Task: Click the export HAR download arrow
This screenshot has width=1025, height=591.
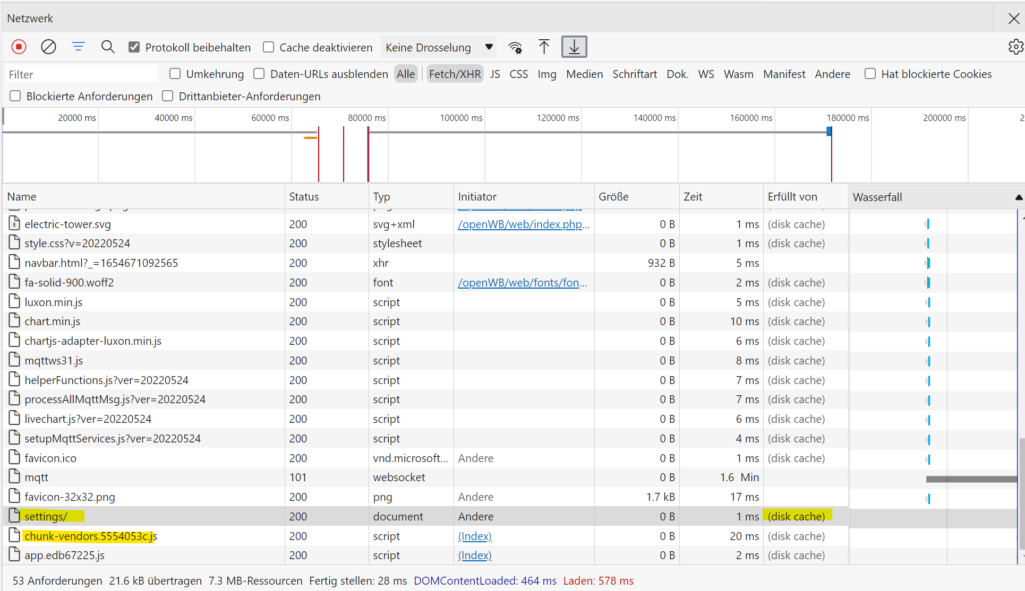Action: [574, 47]
